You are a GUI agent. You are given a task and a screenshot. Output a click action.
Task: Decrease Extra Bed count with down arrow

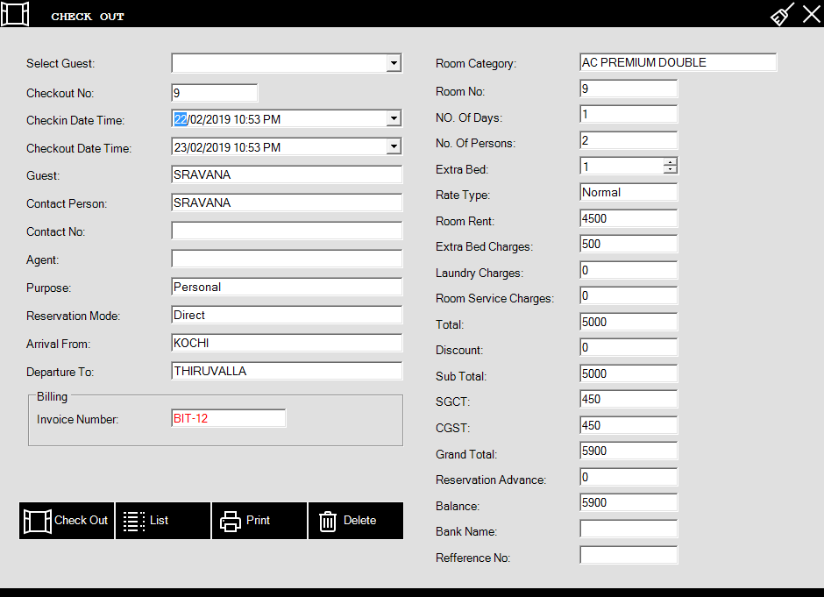pos(671,170)
